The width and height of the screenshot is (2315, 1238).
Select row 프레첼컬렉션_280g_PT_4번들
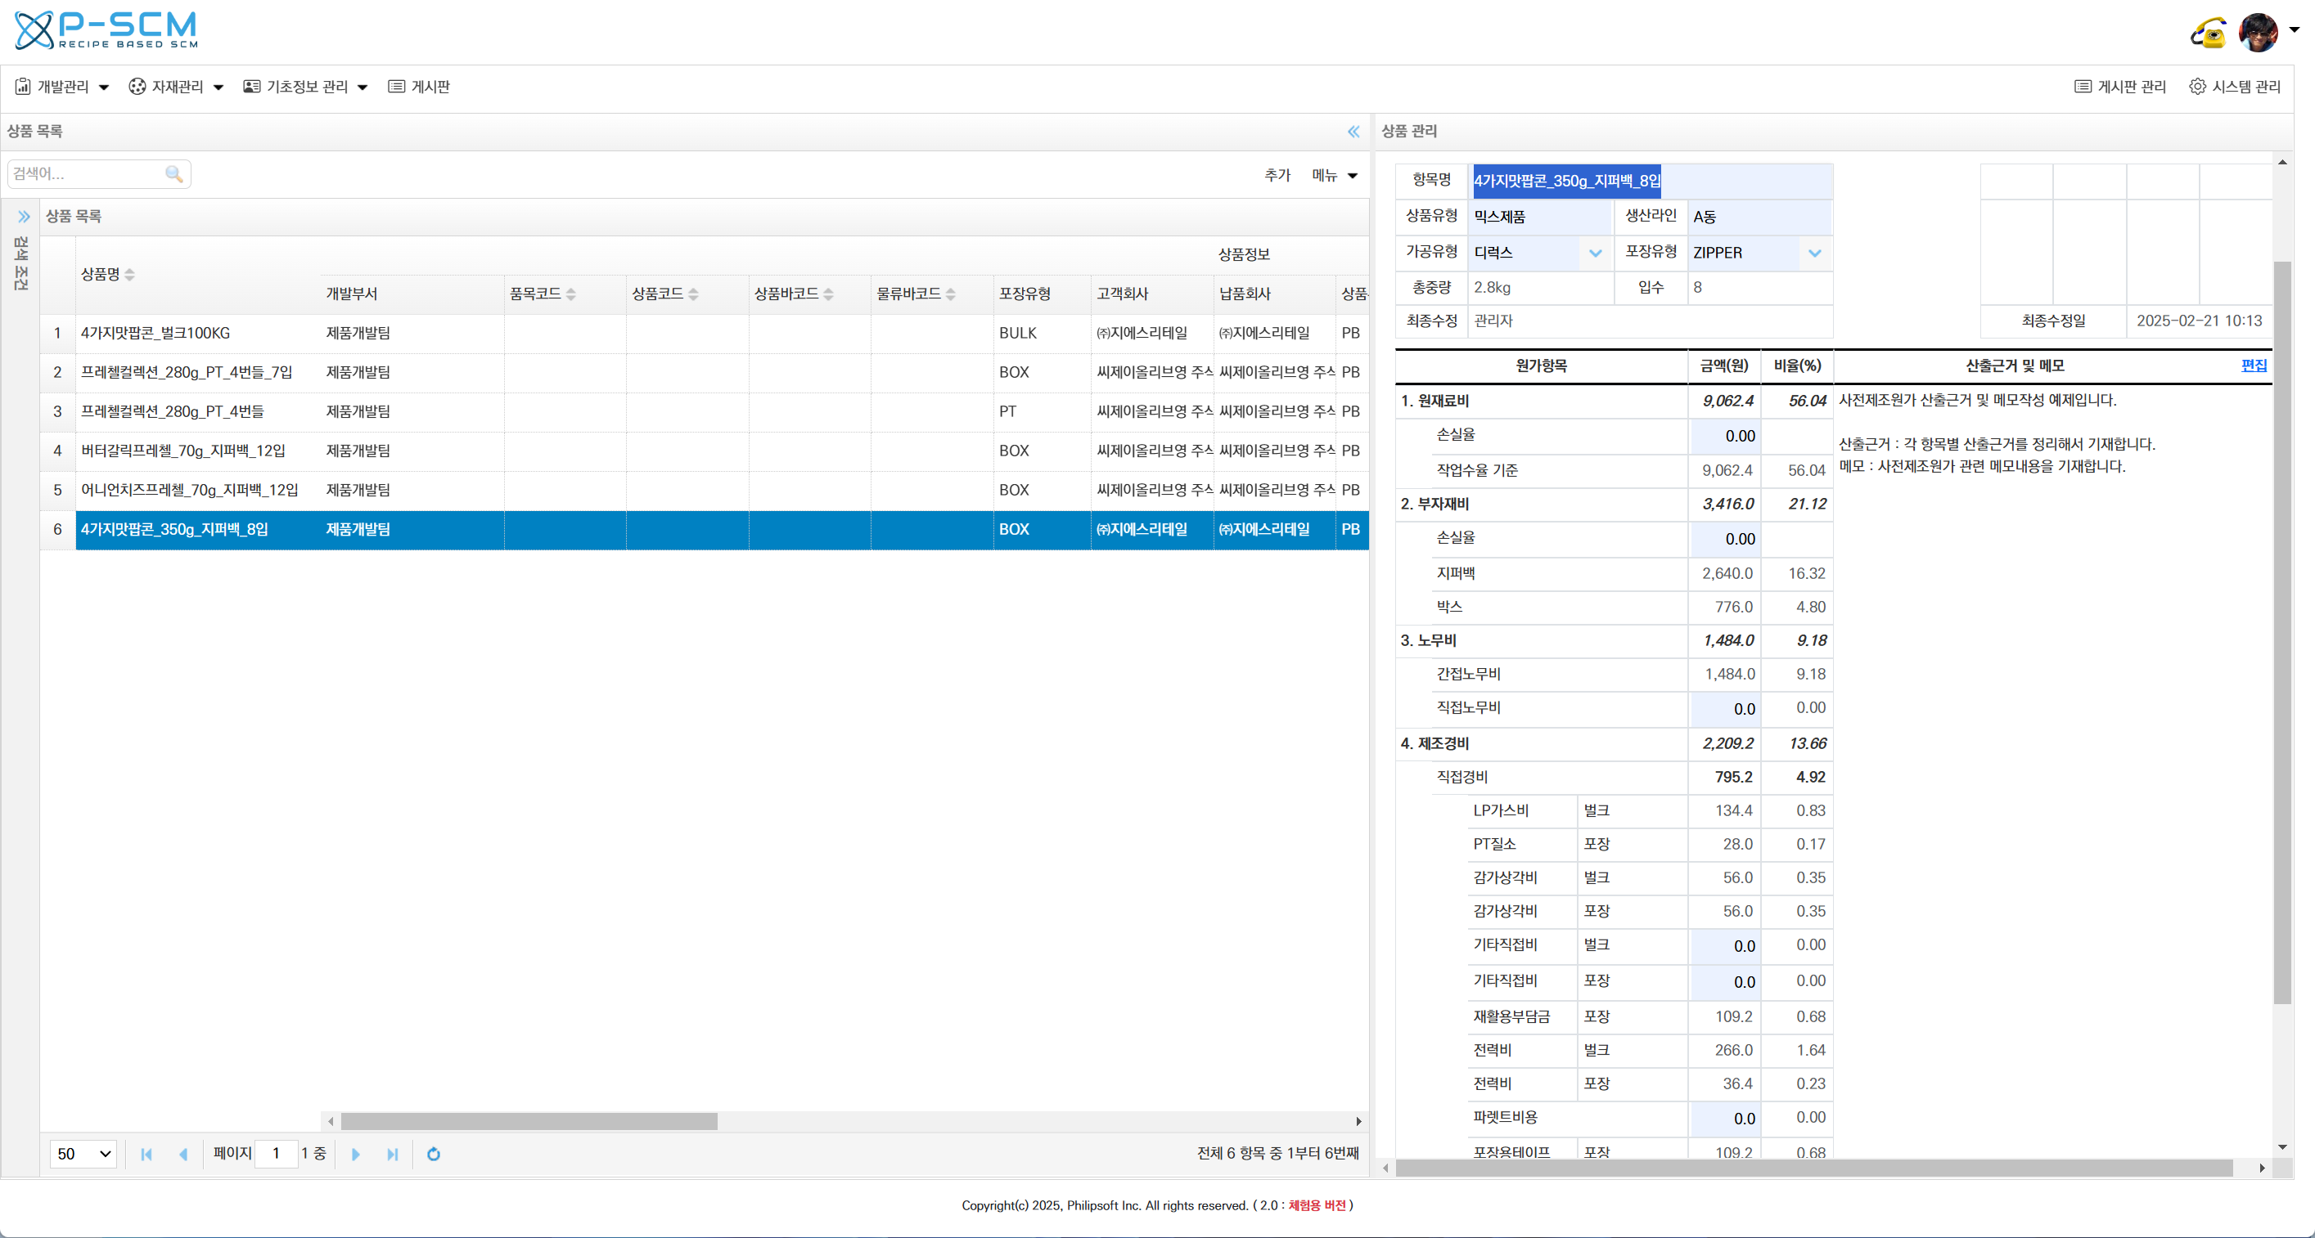tap(704, 412)
